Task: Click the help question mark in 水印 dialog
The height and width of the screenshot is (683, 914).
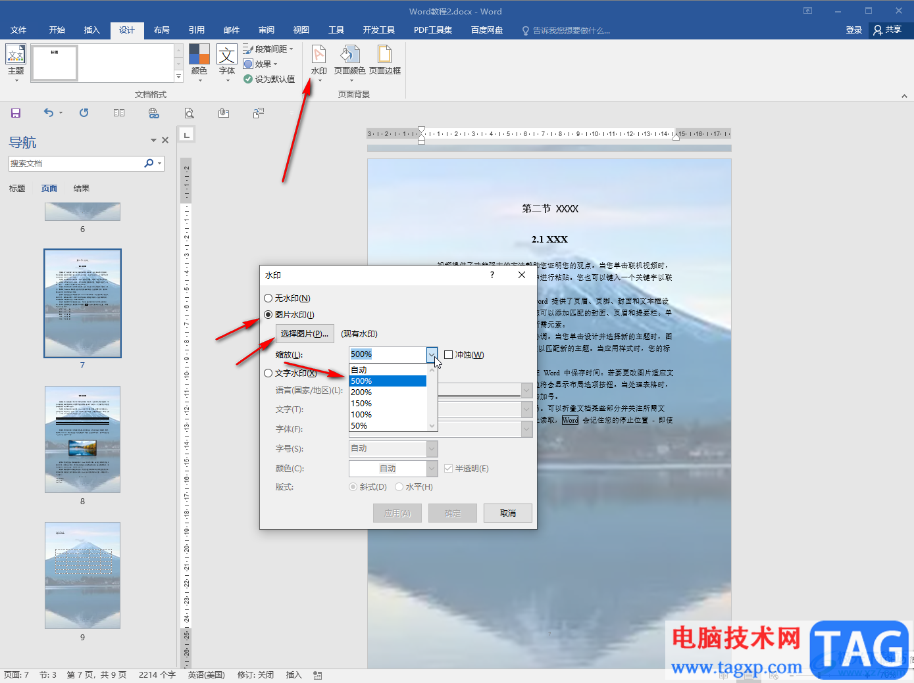Action: tap(492, 275)
